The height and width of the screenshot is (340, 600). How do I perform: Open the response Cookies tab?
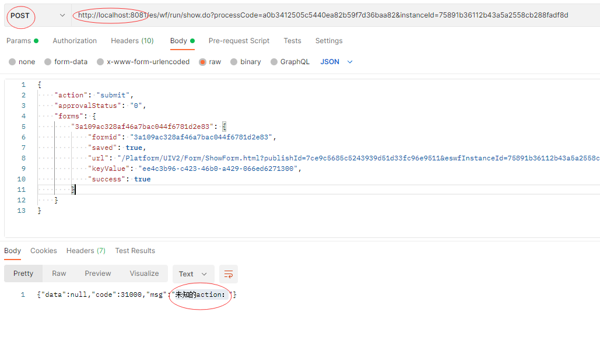(x=44, y=251)
